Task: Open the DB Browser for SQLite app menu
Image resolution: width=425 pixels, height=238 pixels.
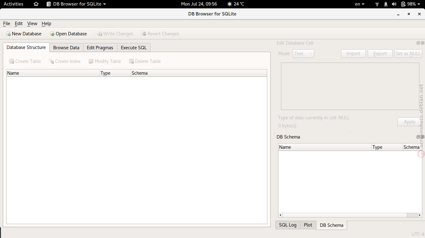Action: (x=76, y=4)
